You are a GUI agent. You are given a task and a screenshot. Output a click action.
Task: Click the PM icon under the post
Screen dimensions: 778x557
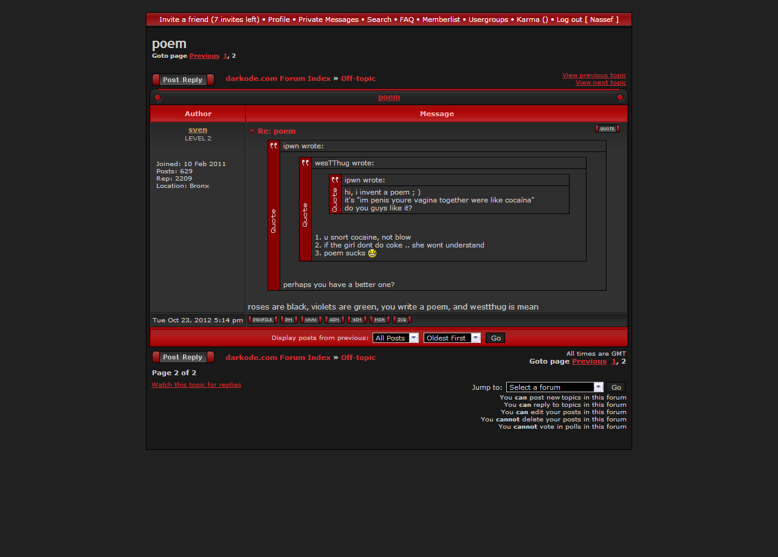(289, 319)
